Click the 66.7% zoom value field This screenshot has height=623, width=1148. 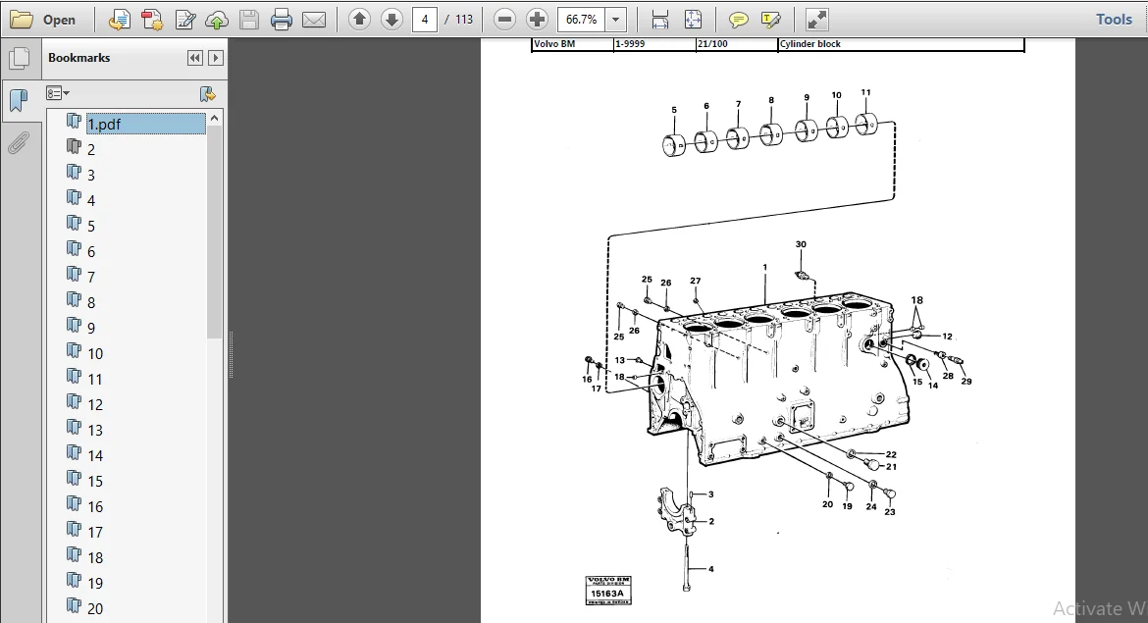tap(582, 20)
